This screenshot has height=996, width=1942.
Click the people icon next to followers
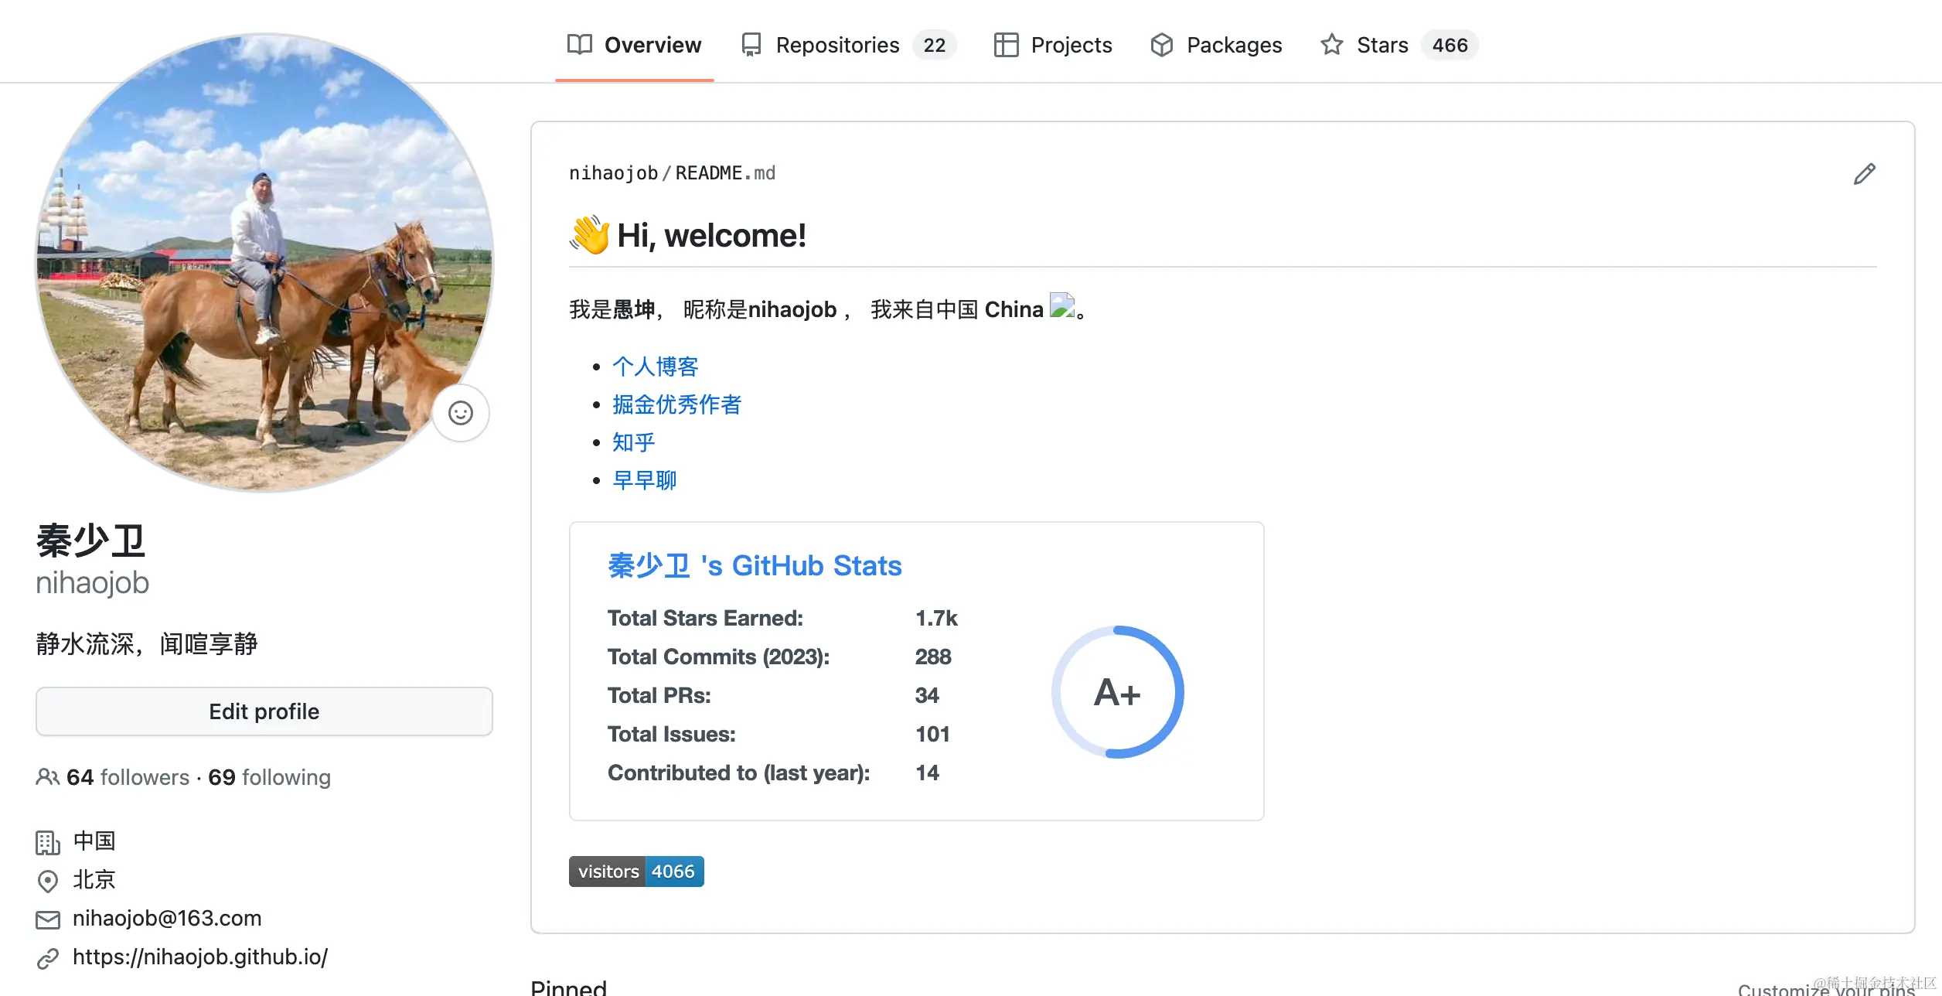[x=47, y=777]
